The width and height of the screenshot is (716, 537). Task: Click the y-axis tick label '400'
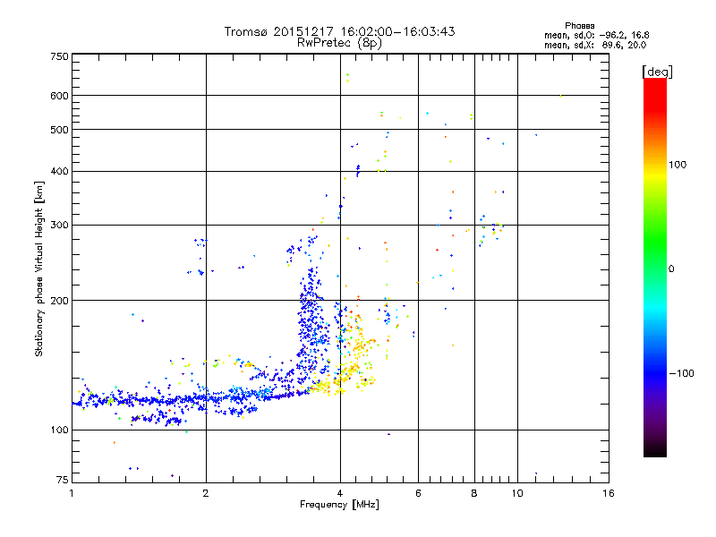click(59, 172)
